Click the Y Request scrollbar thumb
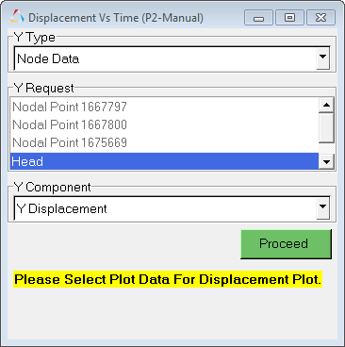Image resolution: width=345 pixels, height=347 pixels. [326, 127]
